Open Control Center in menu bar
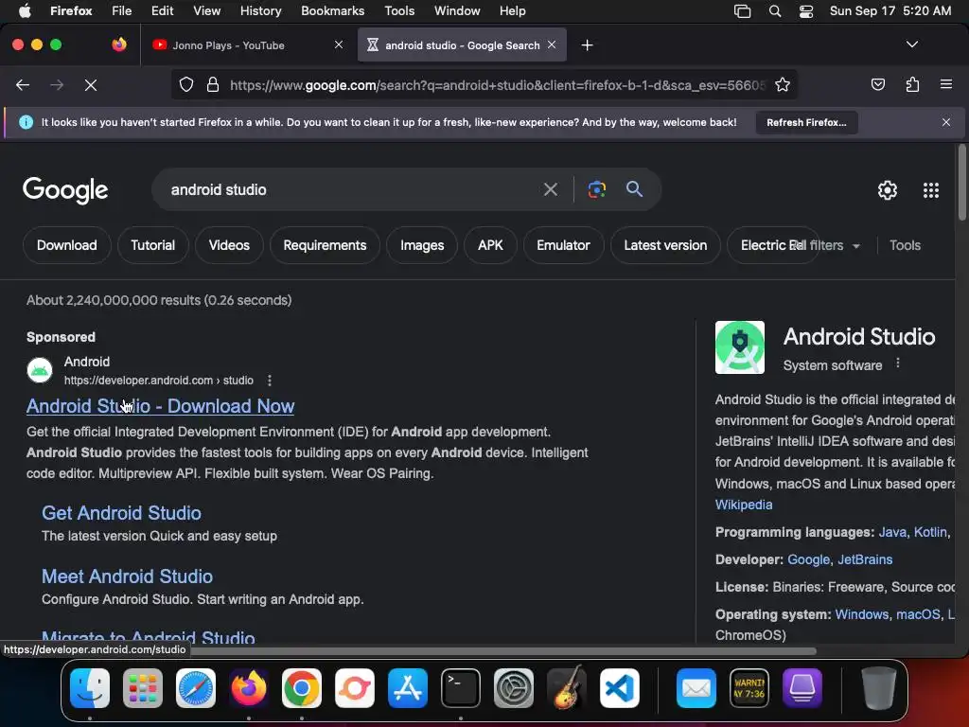 (806, 11)
